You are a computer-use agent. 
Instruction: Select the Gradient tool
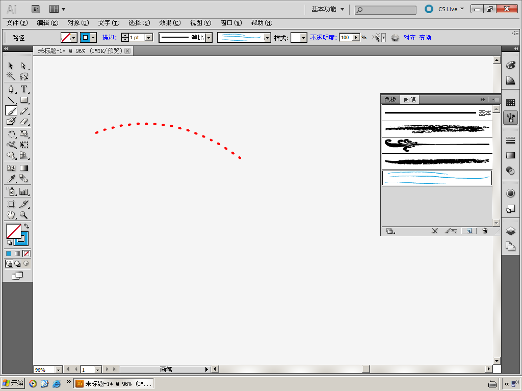tap(23, 168)
